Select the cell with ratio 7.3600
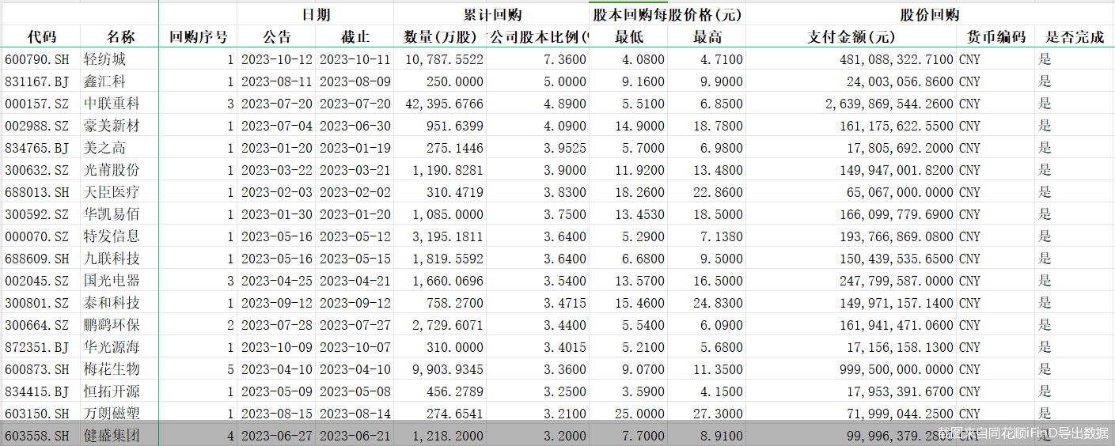The width and height of the screenshot is (1115, 446). [x=565, y=59]
